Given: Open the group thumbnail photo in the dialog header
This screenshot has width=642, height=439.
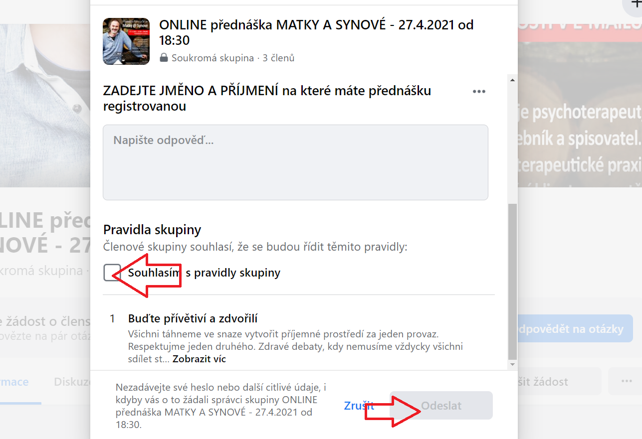Looking at the screenshot, I should point(126,41).
